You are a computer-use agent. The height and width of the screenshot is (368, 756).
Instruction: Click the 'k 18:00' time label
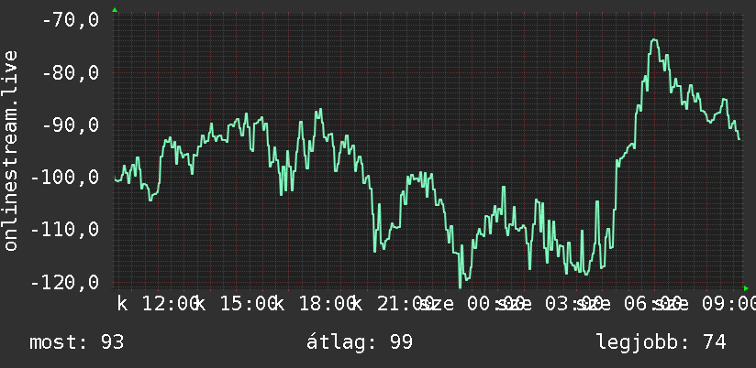click(314, 304)
